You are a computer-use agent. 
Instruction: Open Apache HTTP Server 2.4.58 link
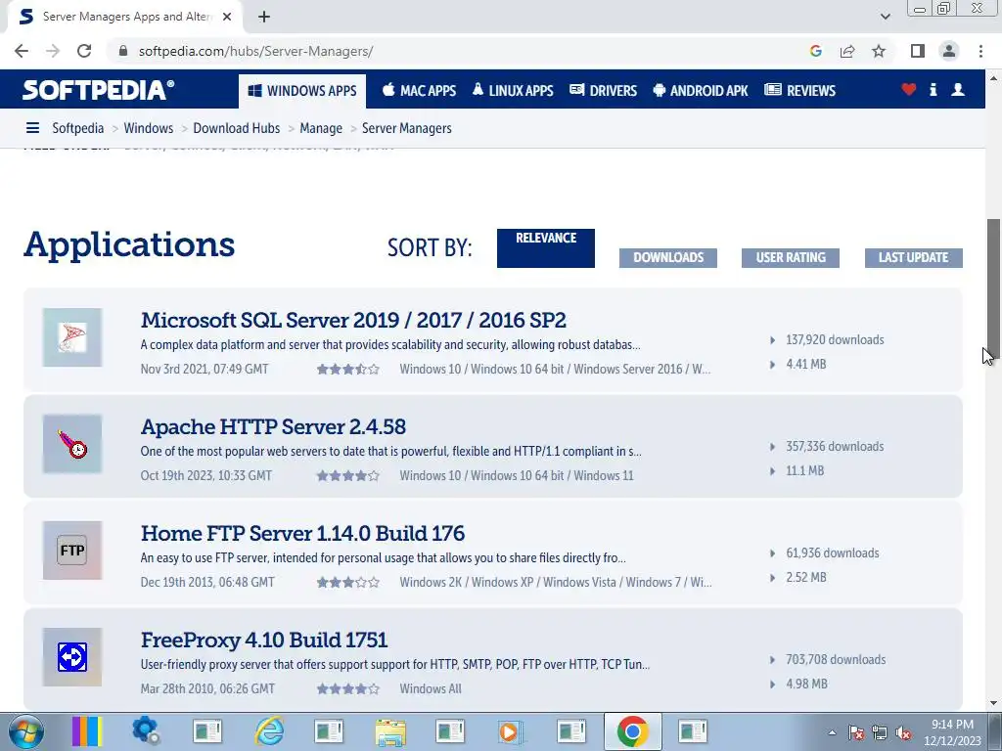coord(273,426)
